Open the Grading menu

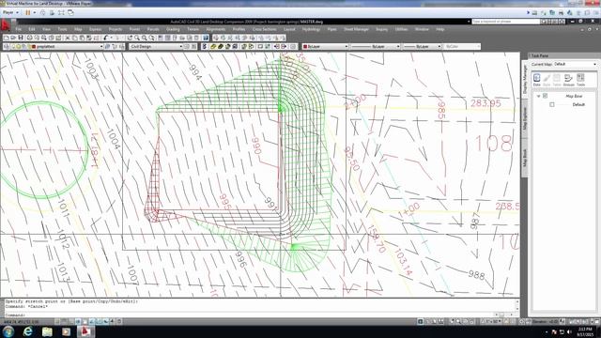click(x=173, y=29)
